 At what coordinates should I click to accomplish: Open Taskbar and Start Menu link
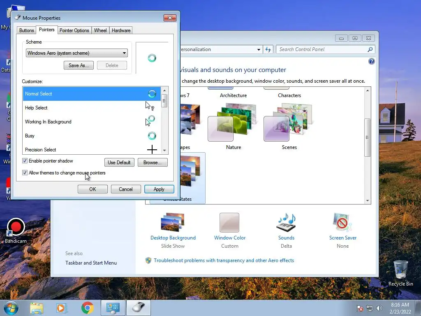tap(91, 263)
